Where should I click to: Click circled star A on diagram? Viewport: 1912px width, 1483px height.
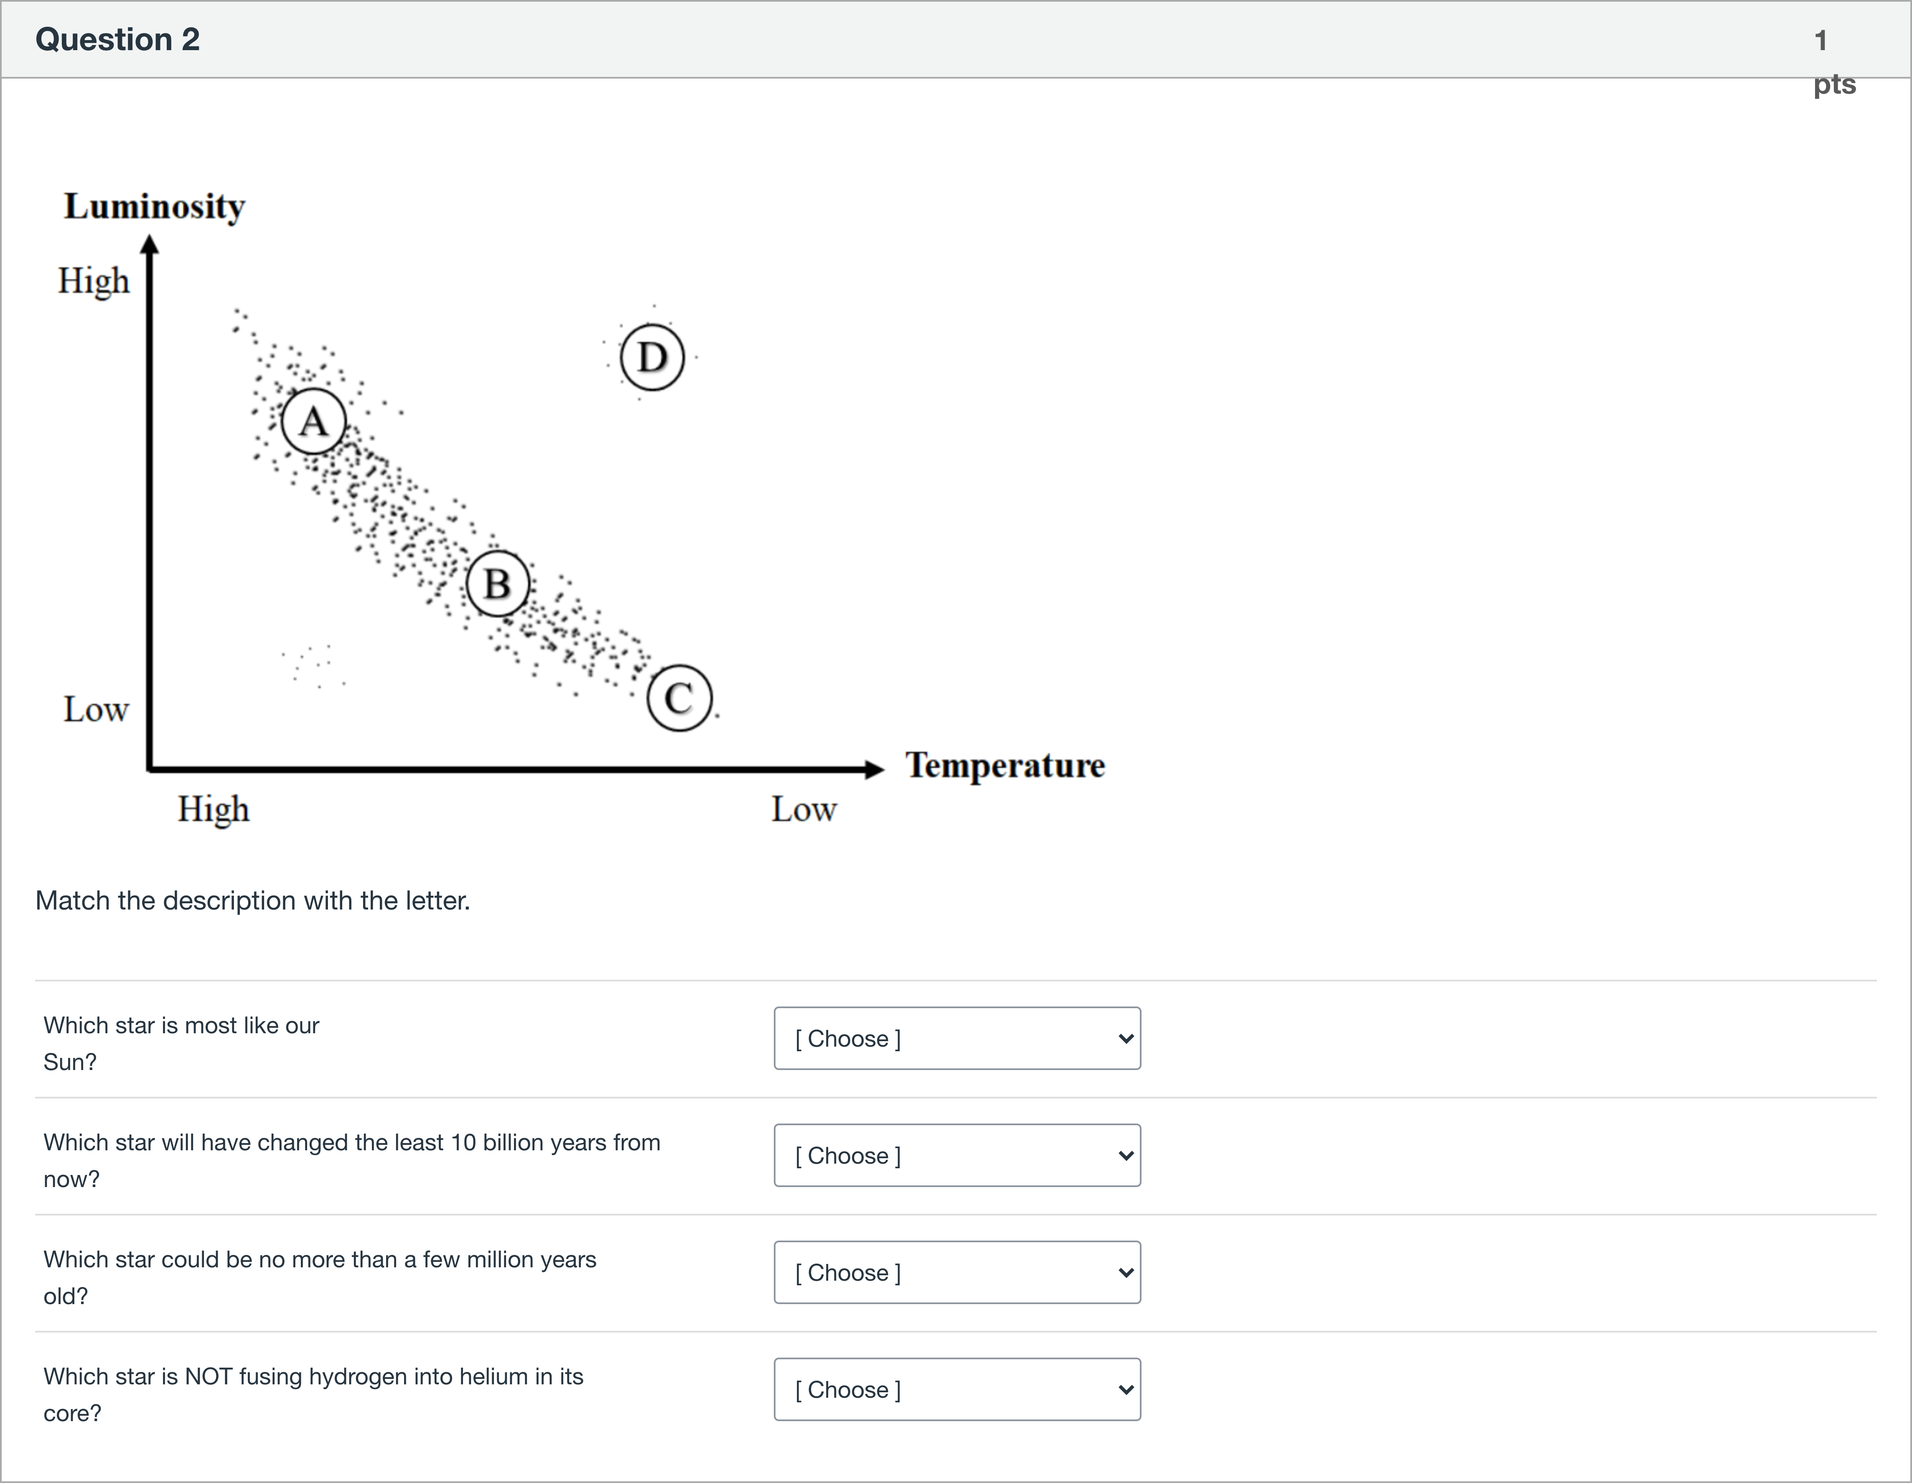pos(313,421)
